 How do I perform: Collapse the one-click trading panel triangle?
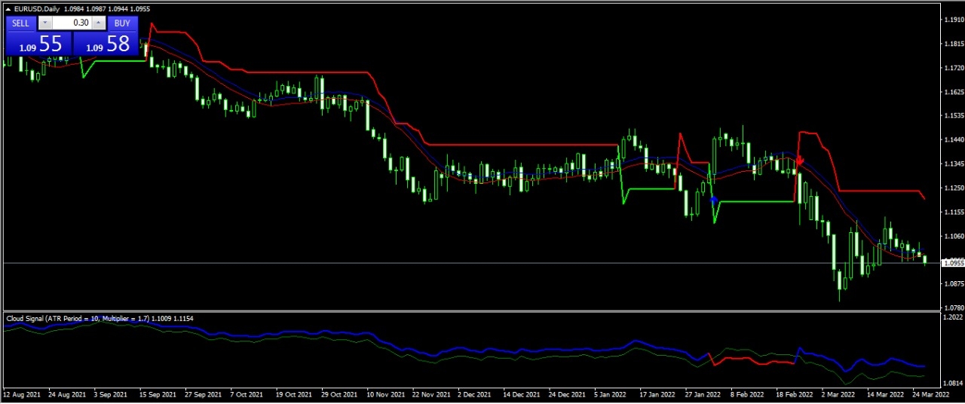click(8, 9)
